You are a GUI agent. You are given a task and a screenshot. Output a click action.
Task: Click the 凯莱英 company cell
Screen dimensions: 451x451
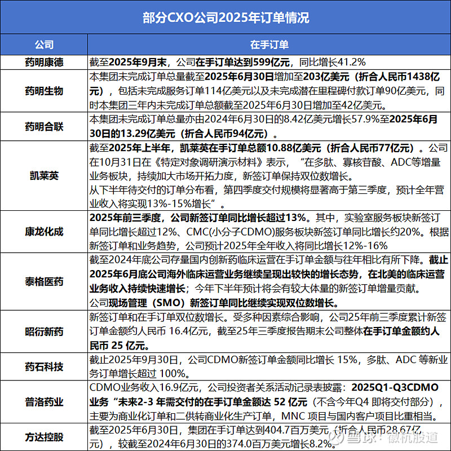tap(44, 175)
